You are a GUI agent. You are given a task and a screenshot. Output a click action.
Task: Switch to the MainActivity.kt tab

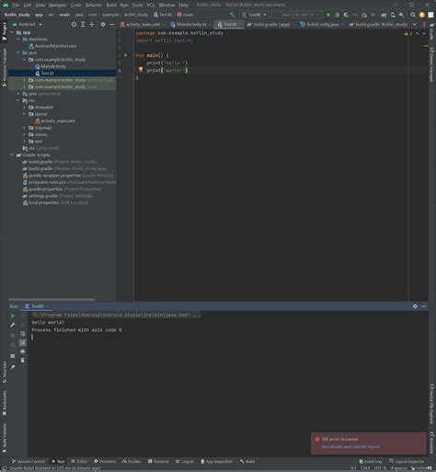[189, 24]
